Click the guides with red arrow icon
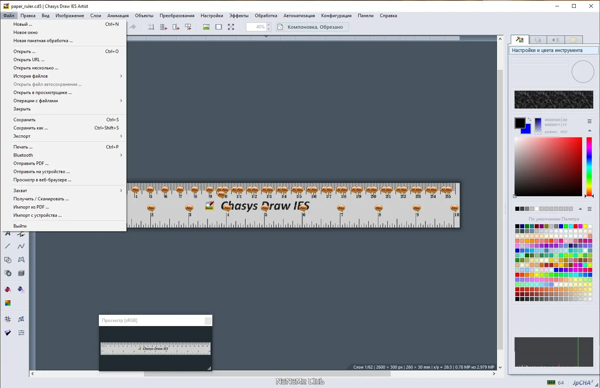This screenshot has width=600, height=388. (x=188, y=27)
